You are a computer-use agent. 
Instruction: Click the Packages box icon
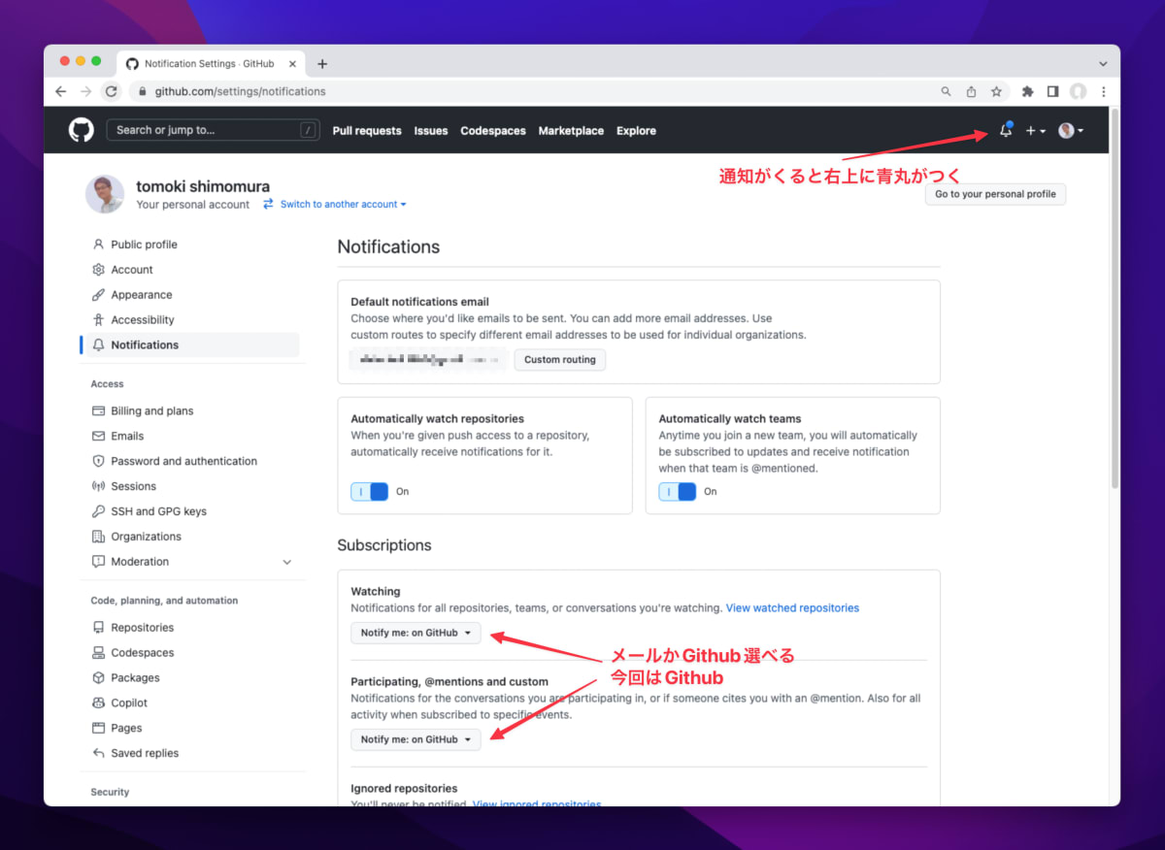(98, 677)
